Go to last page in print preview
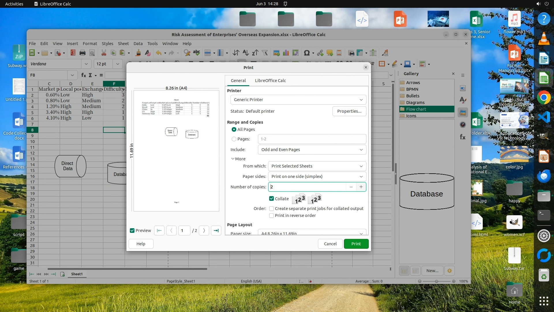The width and height of the screenshot is (554, 312). coord(216,231)
